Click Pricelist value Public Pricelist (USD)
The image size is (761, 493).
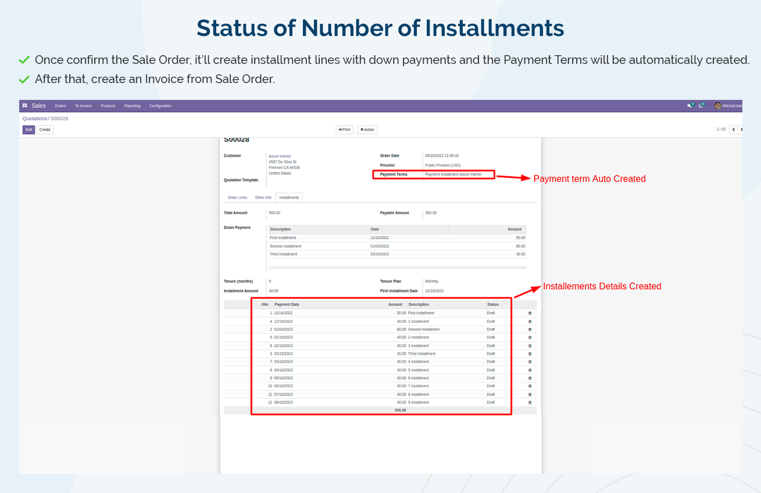tap(443, 165)
